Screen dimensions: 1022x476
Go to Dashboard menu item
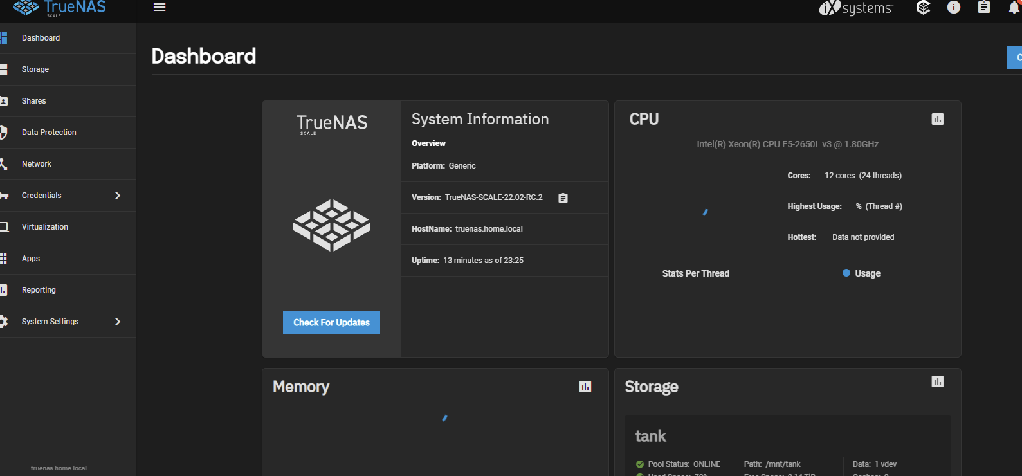[68, 38]
